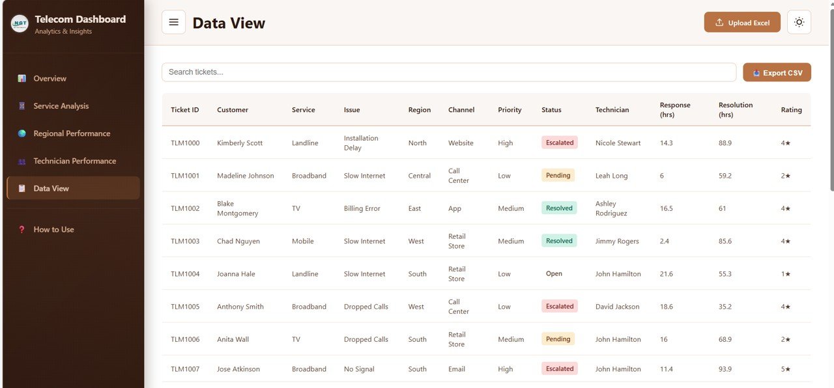Switch to the Overview section

pos(50,78)
